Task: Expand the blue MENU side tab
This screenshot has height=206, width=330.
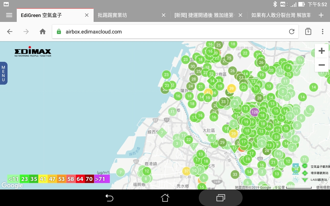Action: [x=3, y=73]
